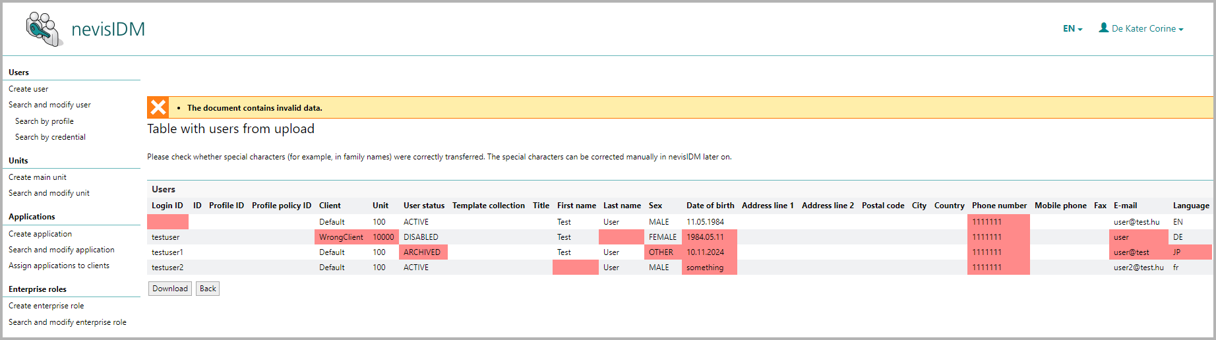Image resolution: width=1216 pixels, height=340 pixels.
Task: Go to Search and modify unit
Action: tap(49, 193)
